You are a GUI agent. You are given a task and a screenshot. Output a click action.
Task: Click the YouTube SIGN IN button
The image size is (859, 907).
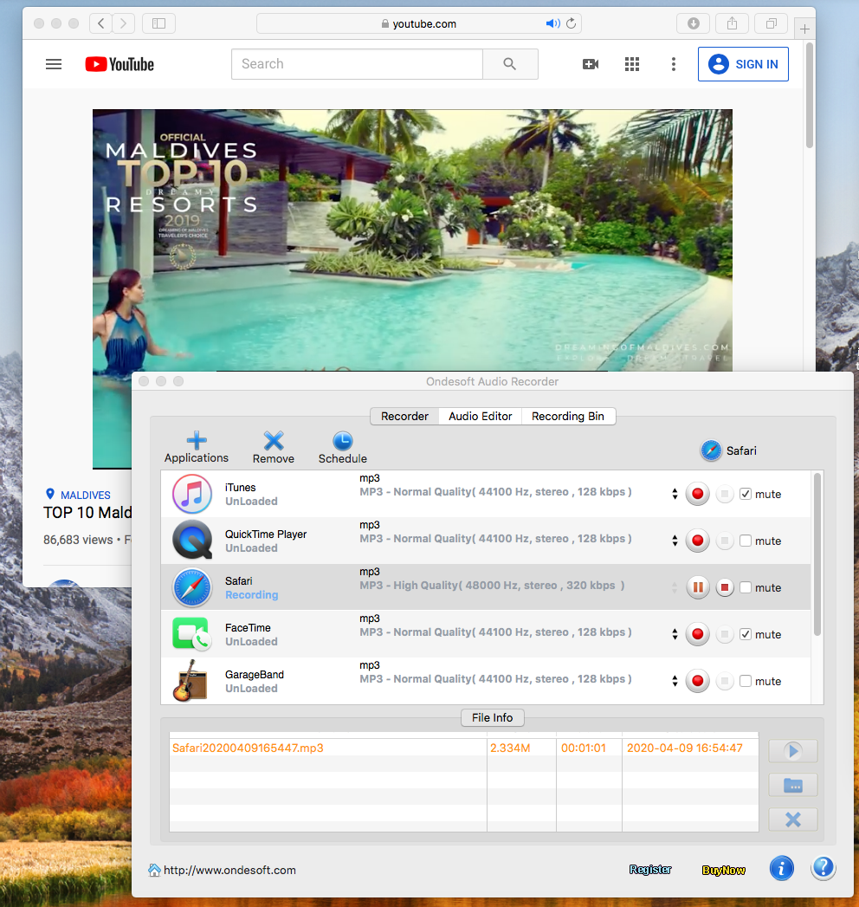[x=743, y=64]
